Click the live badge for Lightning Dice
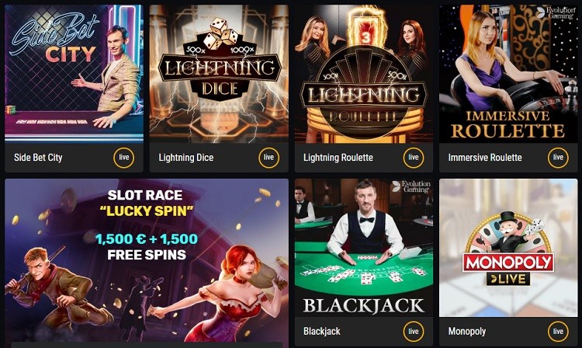Screen dimensions: 582x348 (268, 158)
